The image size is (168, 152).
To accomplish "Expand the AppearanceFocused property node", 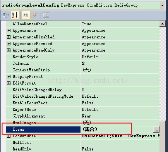I will tap(9, 44).
